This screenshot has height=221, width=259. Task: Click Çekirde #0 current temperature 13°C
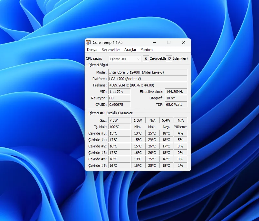click(120, 133)
